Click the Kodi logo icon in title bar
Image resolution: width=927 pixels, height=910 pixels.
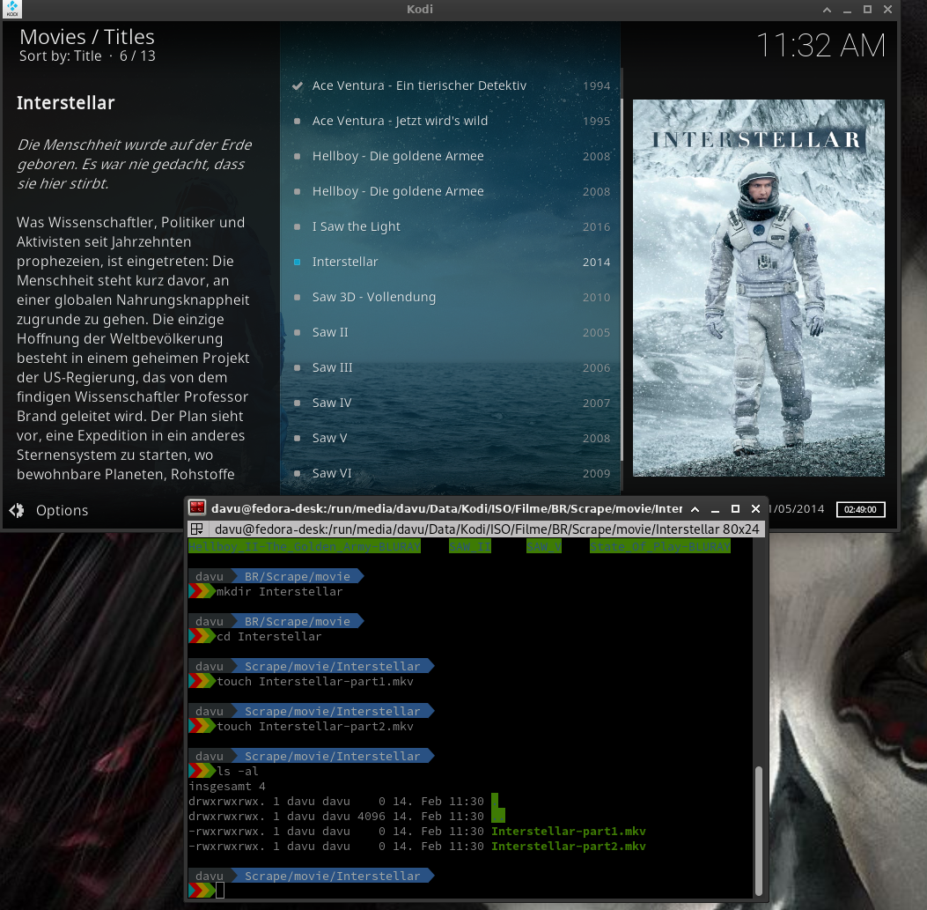click(x=11, y=9)
